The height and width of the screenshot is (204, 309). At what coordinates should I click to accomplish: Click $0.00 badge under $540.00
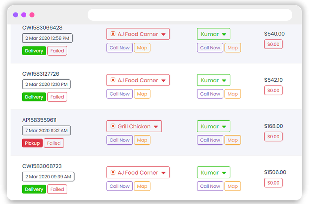coord(273,44)
